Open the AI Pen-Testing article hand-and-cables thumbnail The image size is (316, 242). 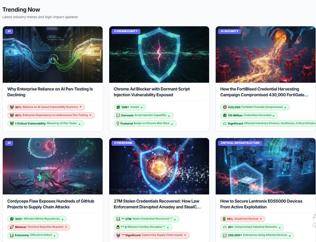pos(52,55)
